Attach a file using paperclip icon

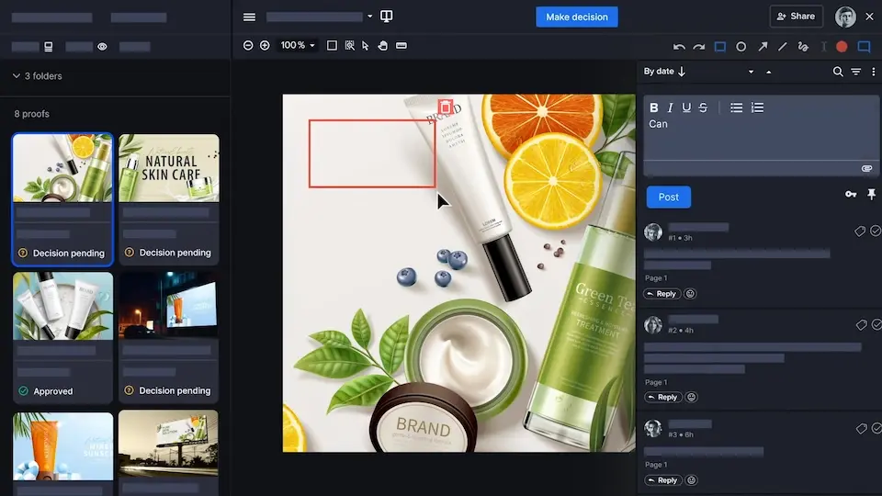865,169
